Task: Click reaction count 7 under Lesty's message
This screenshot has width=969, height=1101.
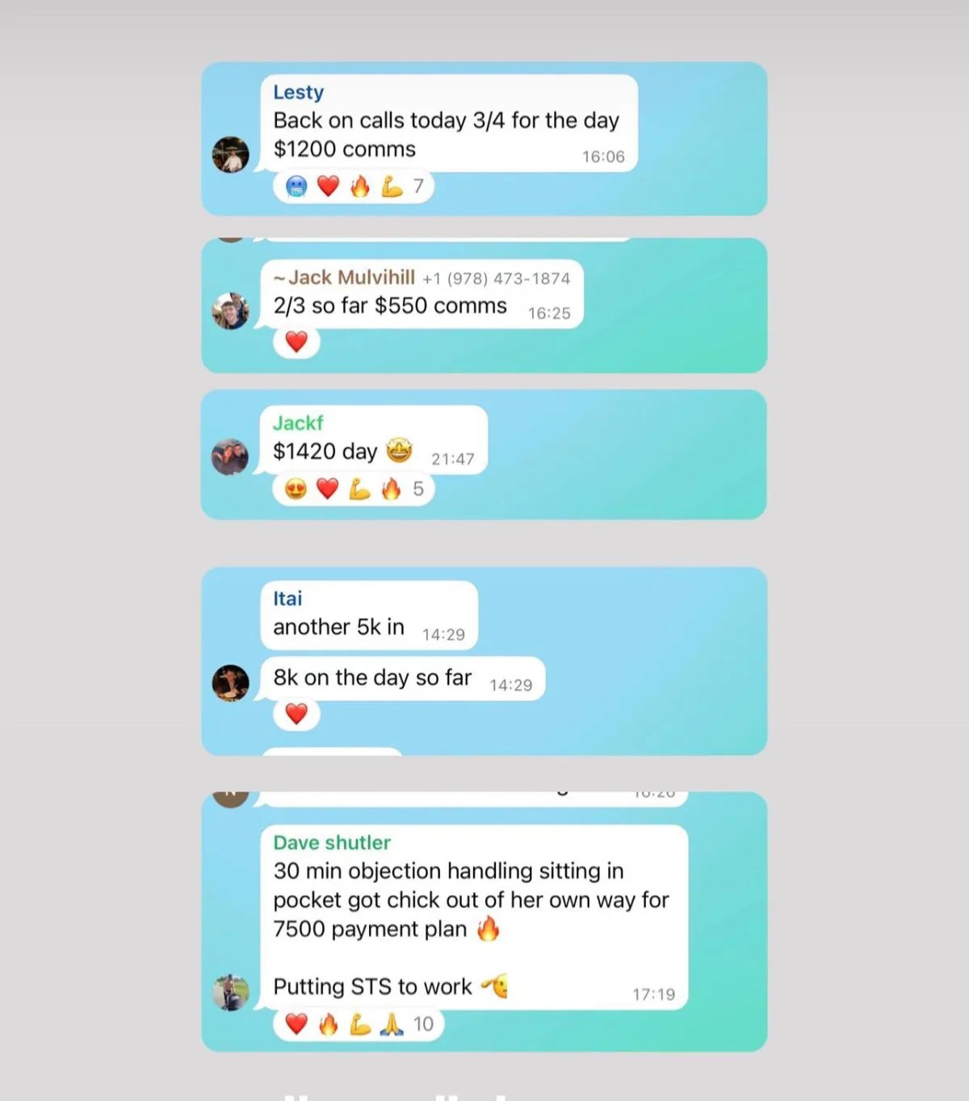Action: tap(418, 187)
